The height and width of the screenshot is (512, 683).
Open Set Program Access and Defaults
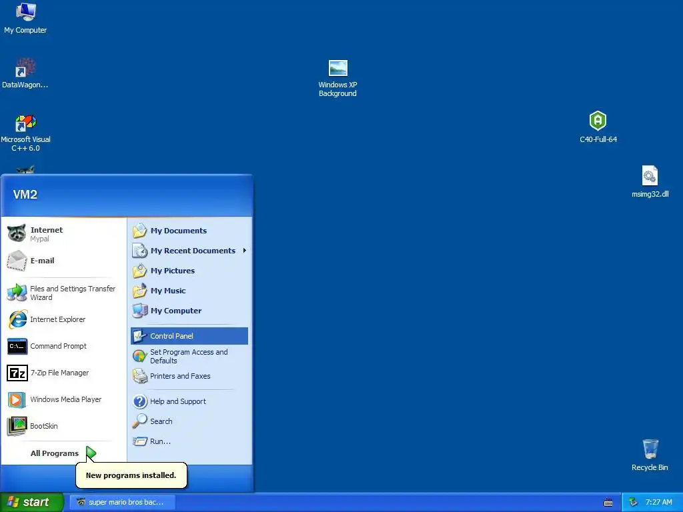189,356
